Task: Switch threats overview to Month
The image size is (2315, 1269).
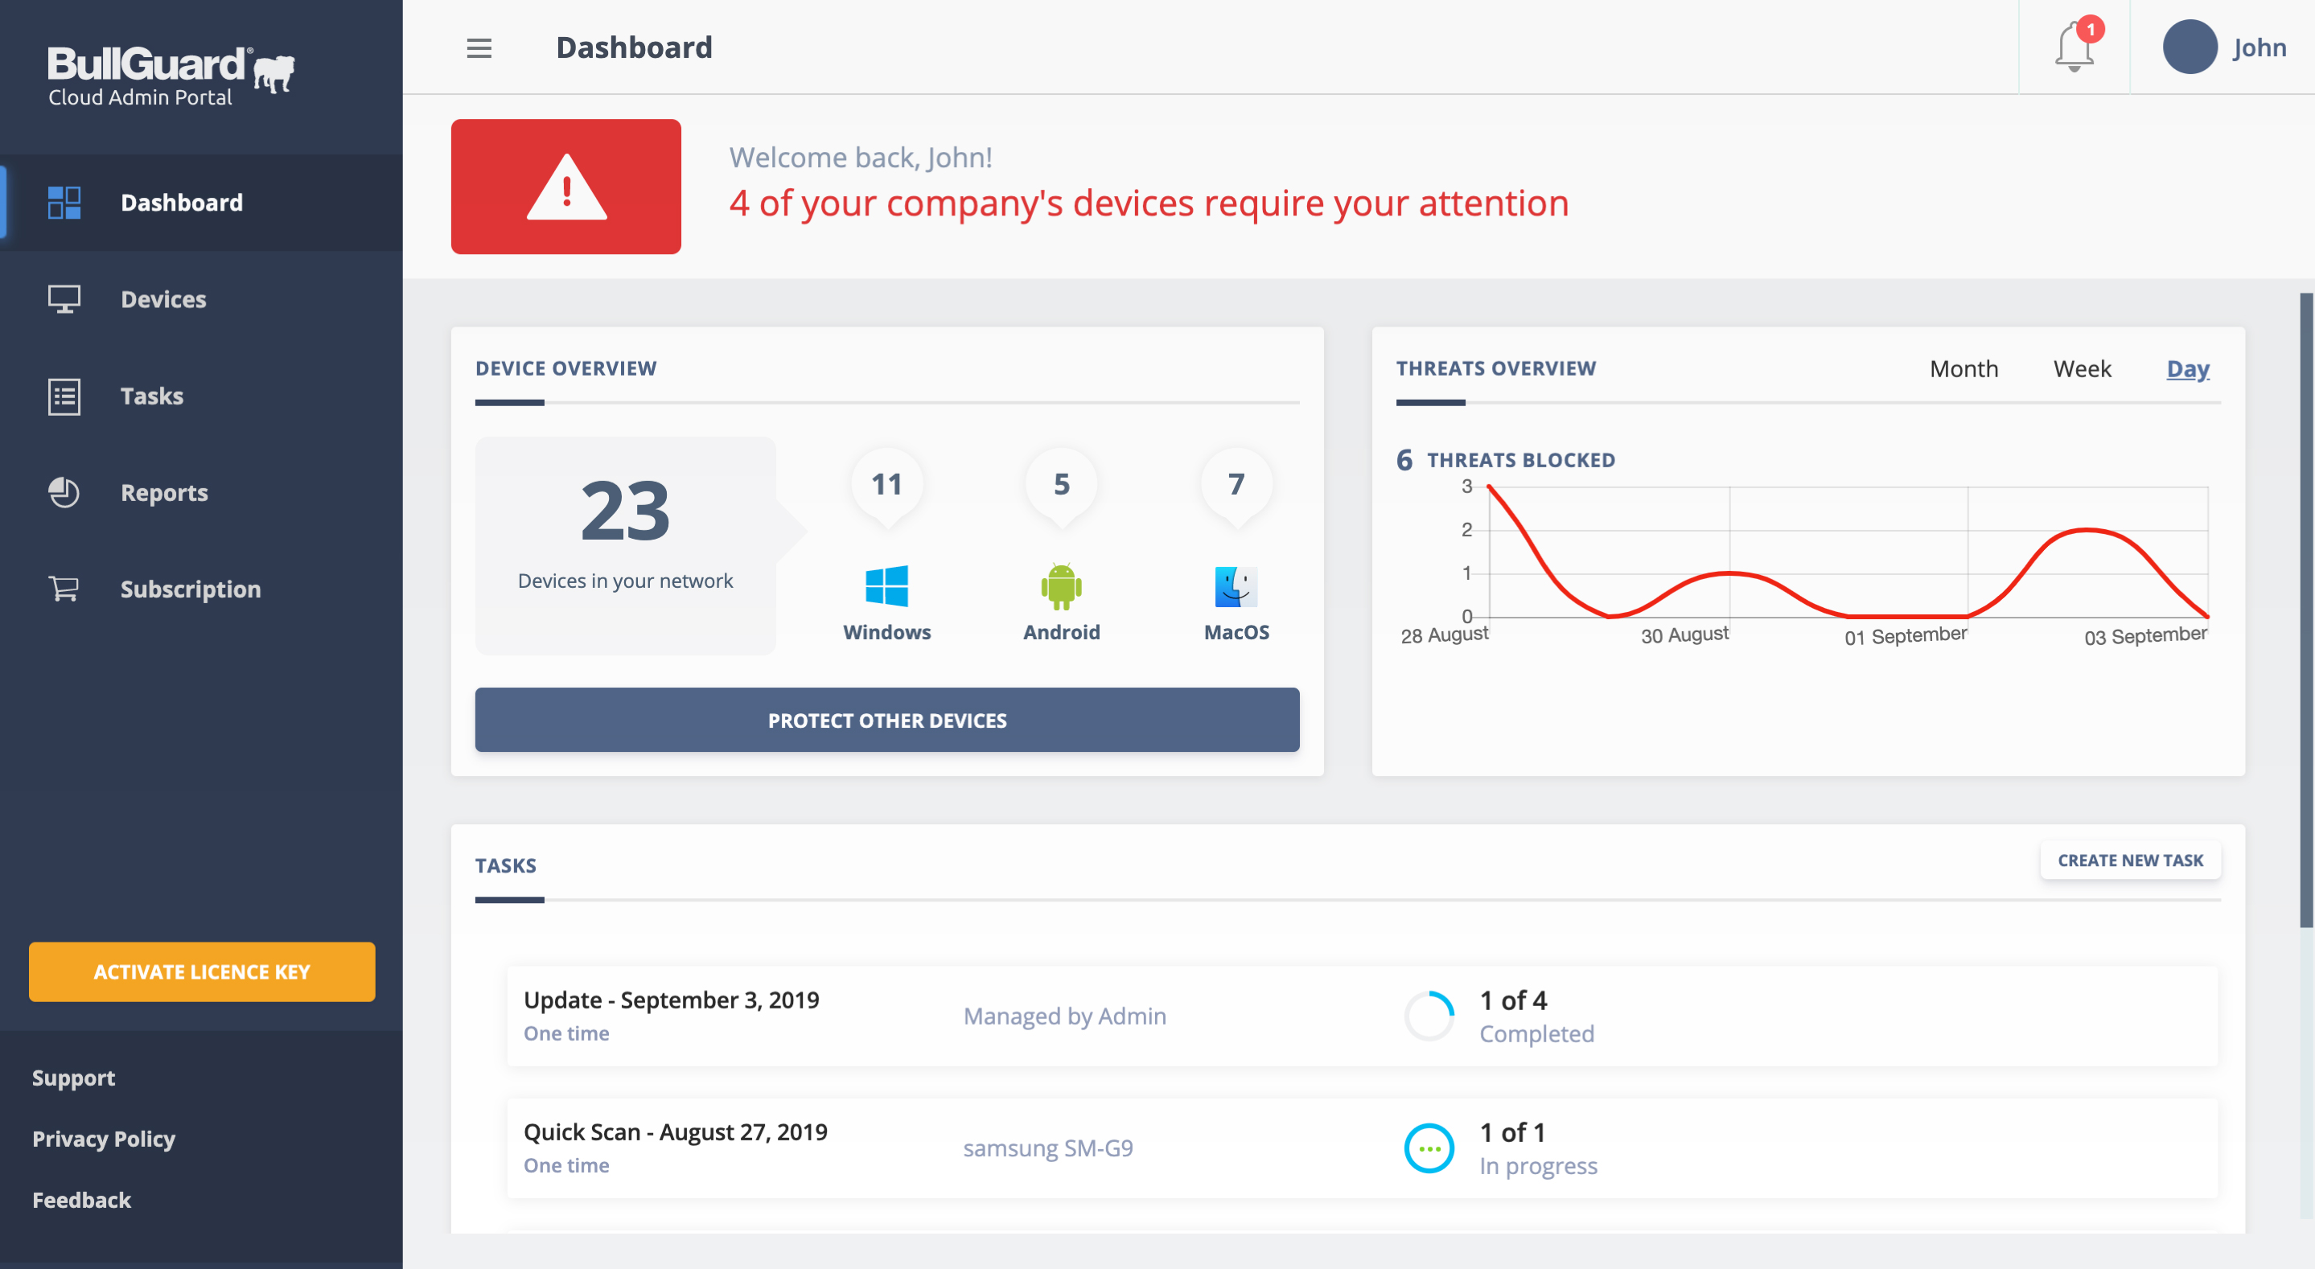Action: coord(1963,369)
